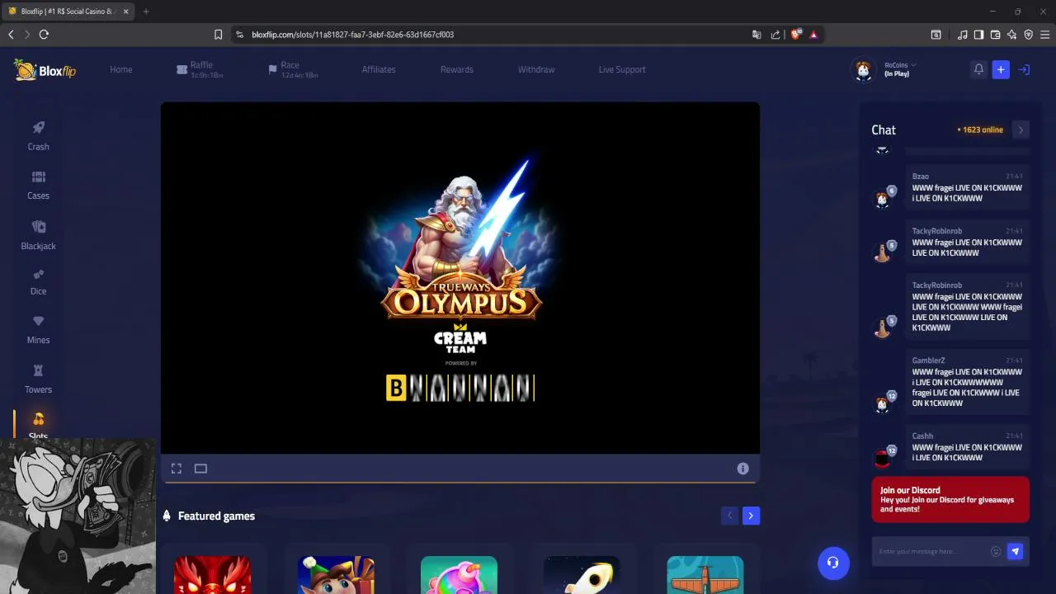Click the browser address bar URL
Image resolution: width=1056 pixels, height=594 pixels.
[x=353, y=35]
